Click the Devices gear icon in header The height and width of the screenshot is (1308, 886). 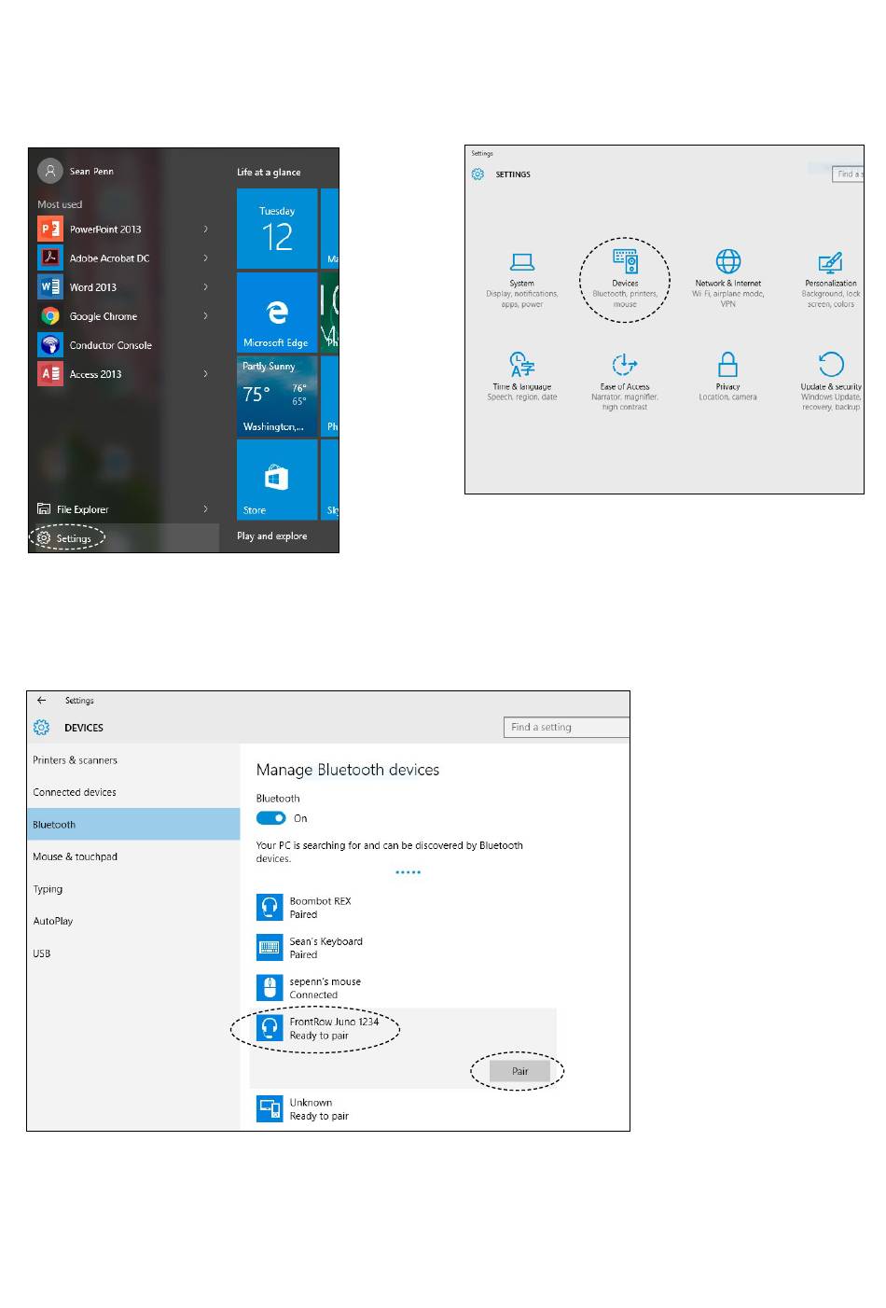[41, 728]
